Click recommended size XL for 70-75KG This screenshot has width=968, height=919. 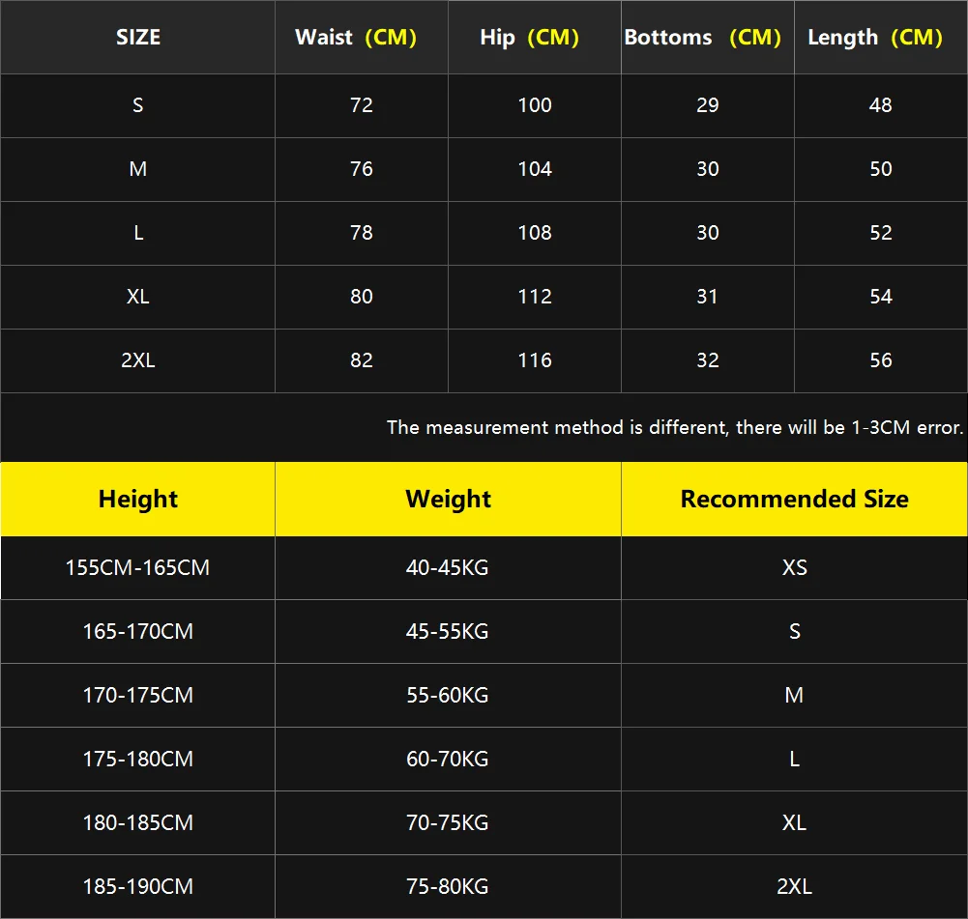[795, 822]
